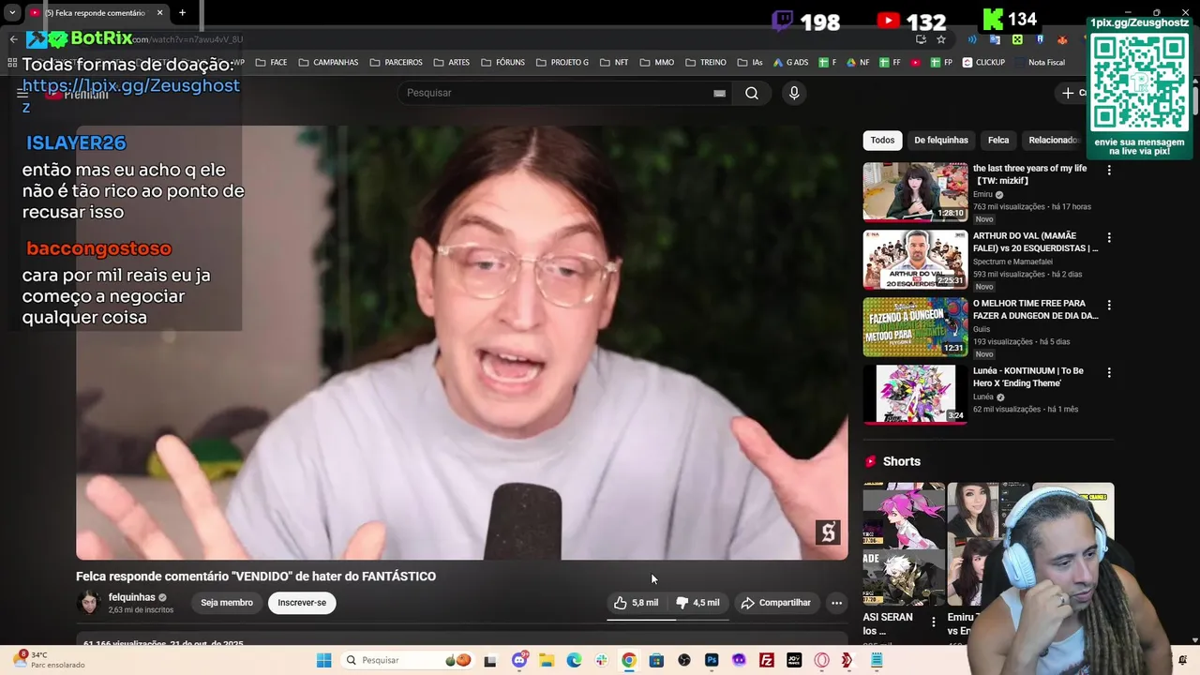The height and width of the screenshot is (675, 1200).
Task: Like the video with thumbs-up button
Action: [x=637, y=603]
